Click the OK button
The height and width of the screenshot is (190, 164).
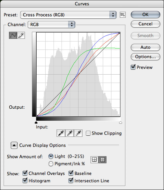pyautogui.click(x=145, y=15)
